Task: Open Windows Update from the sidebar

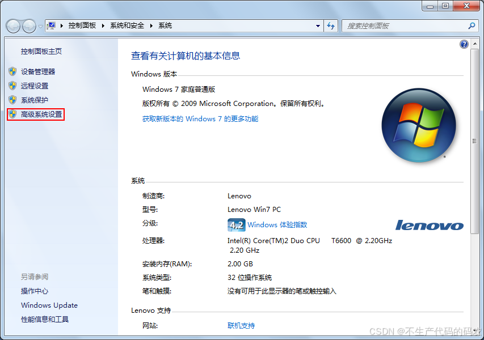Action: [49, 305]
